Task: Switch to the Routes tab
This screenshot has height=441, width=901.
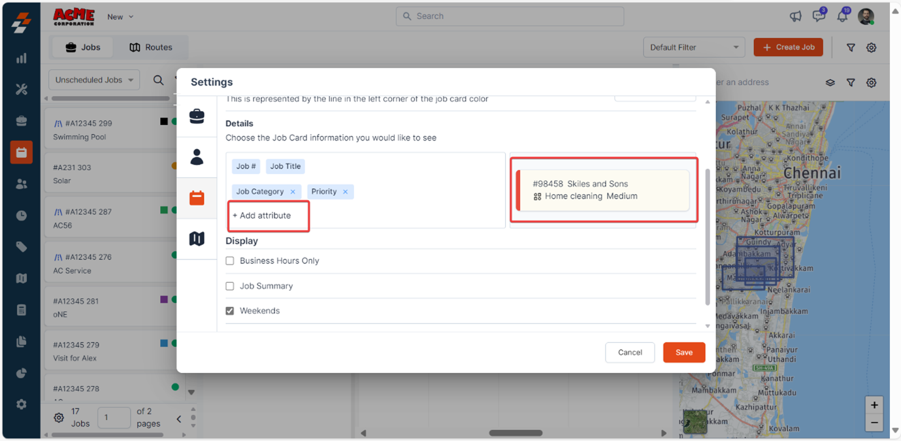Action: click(151, 47)
